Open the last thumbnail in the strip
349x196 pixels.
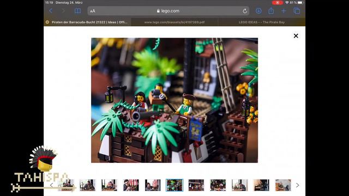283,185
